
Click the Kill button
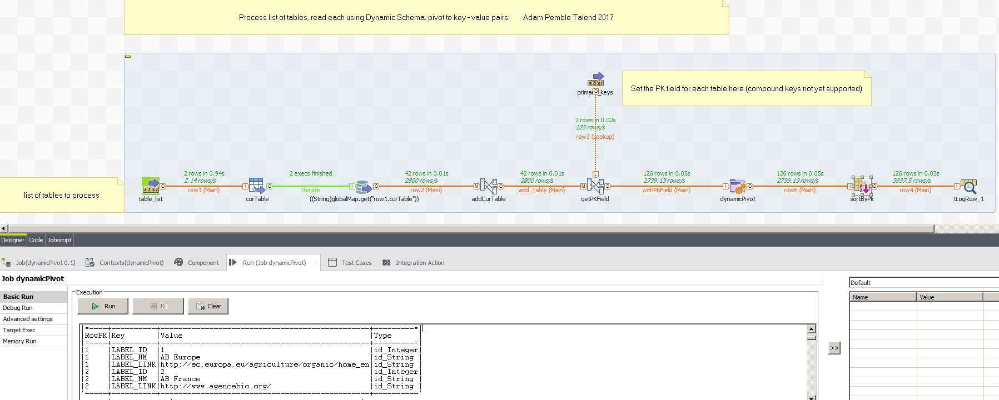pos(158,306)
